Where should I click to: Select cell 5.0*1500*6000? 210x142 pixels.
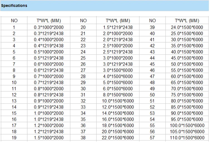pyautogui.click(x=118, y=82)
